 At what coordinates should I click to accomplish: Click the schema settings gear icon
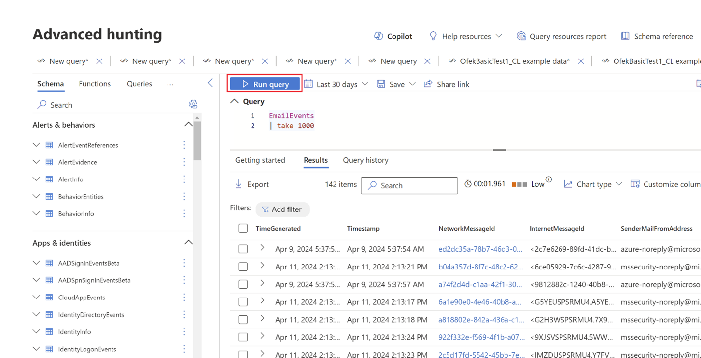(193, 104)
